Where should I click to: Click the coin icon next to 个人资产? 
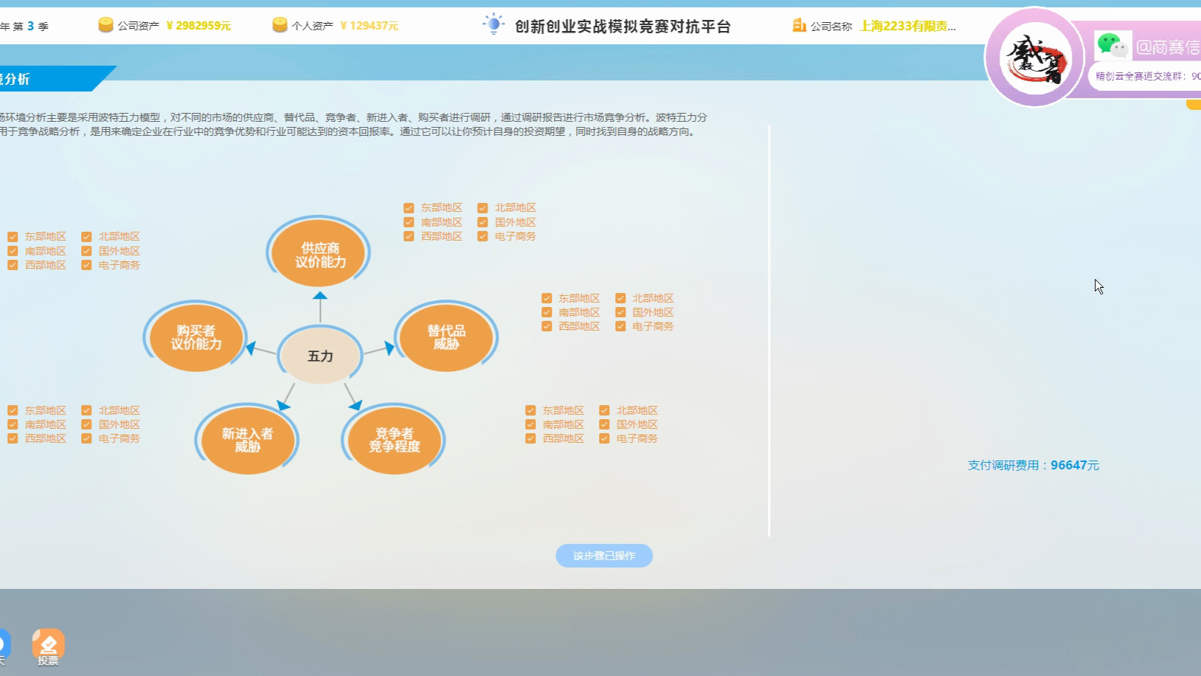coord(279,24)
